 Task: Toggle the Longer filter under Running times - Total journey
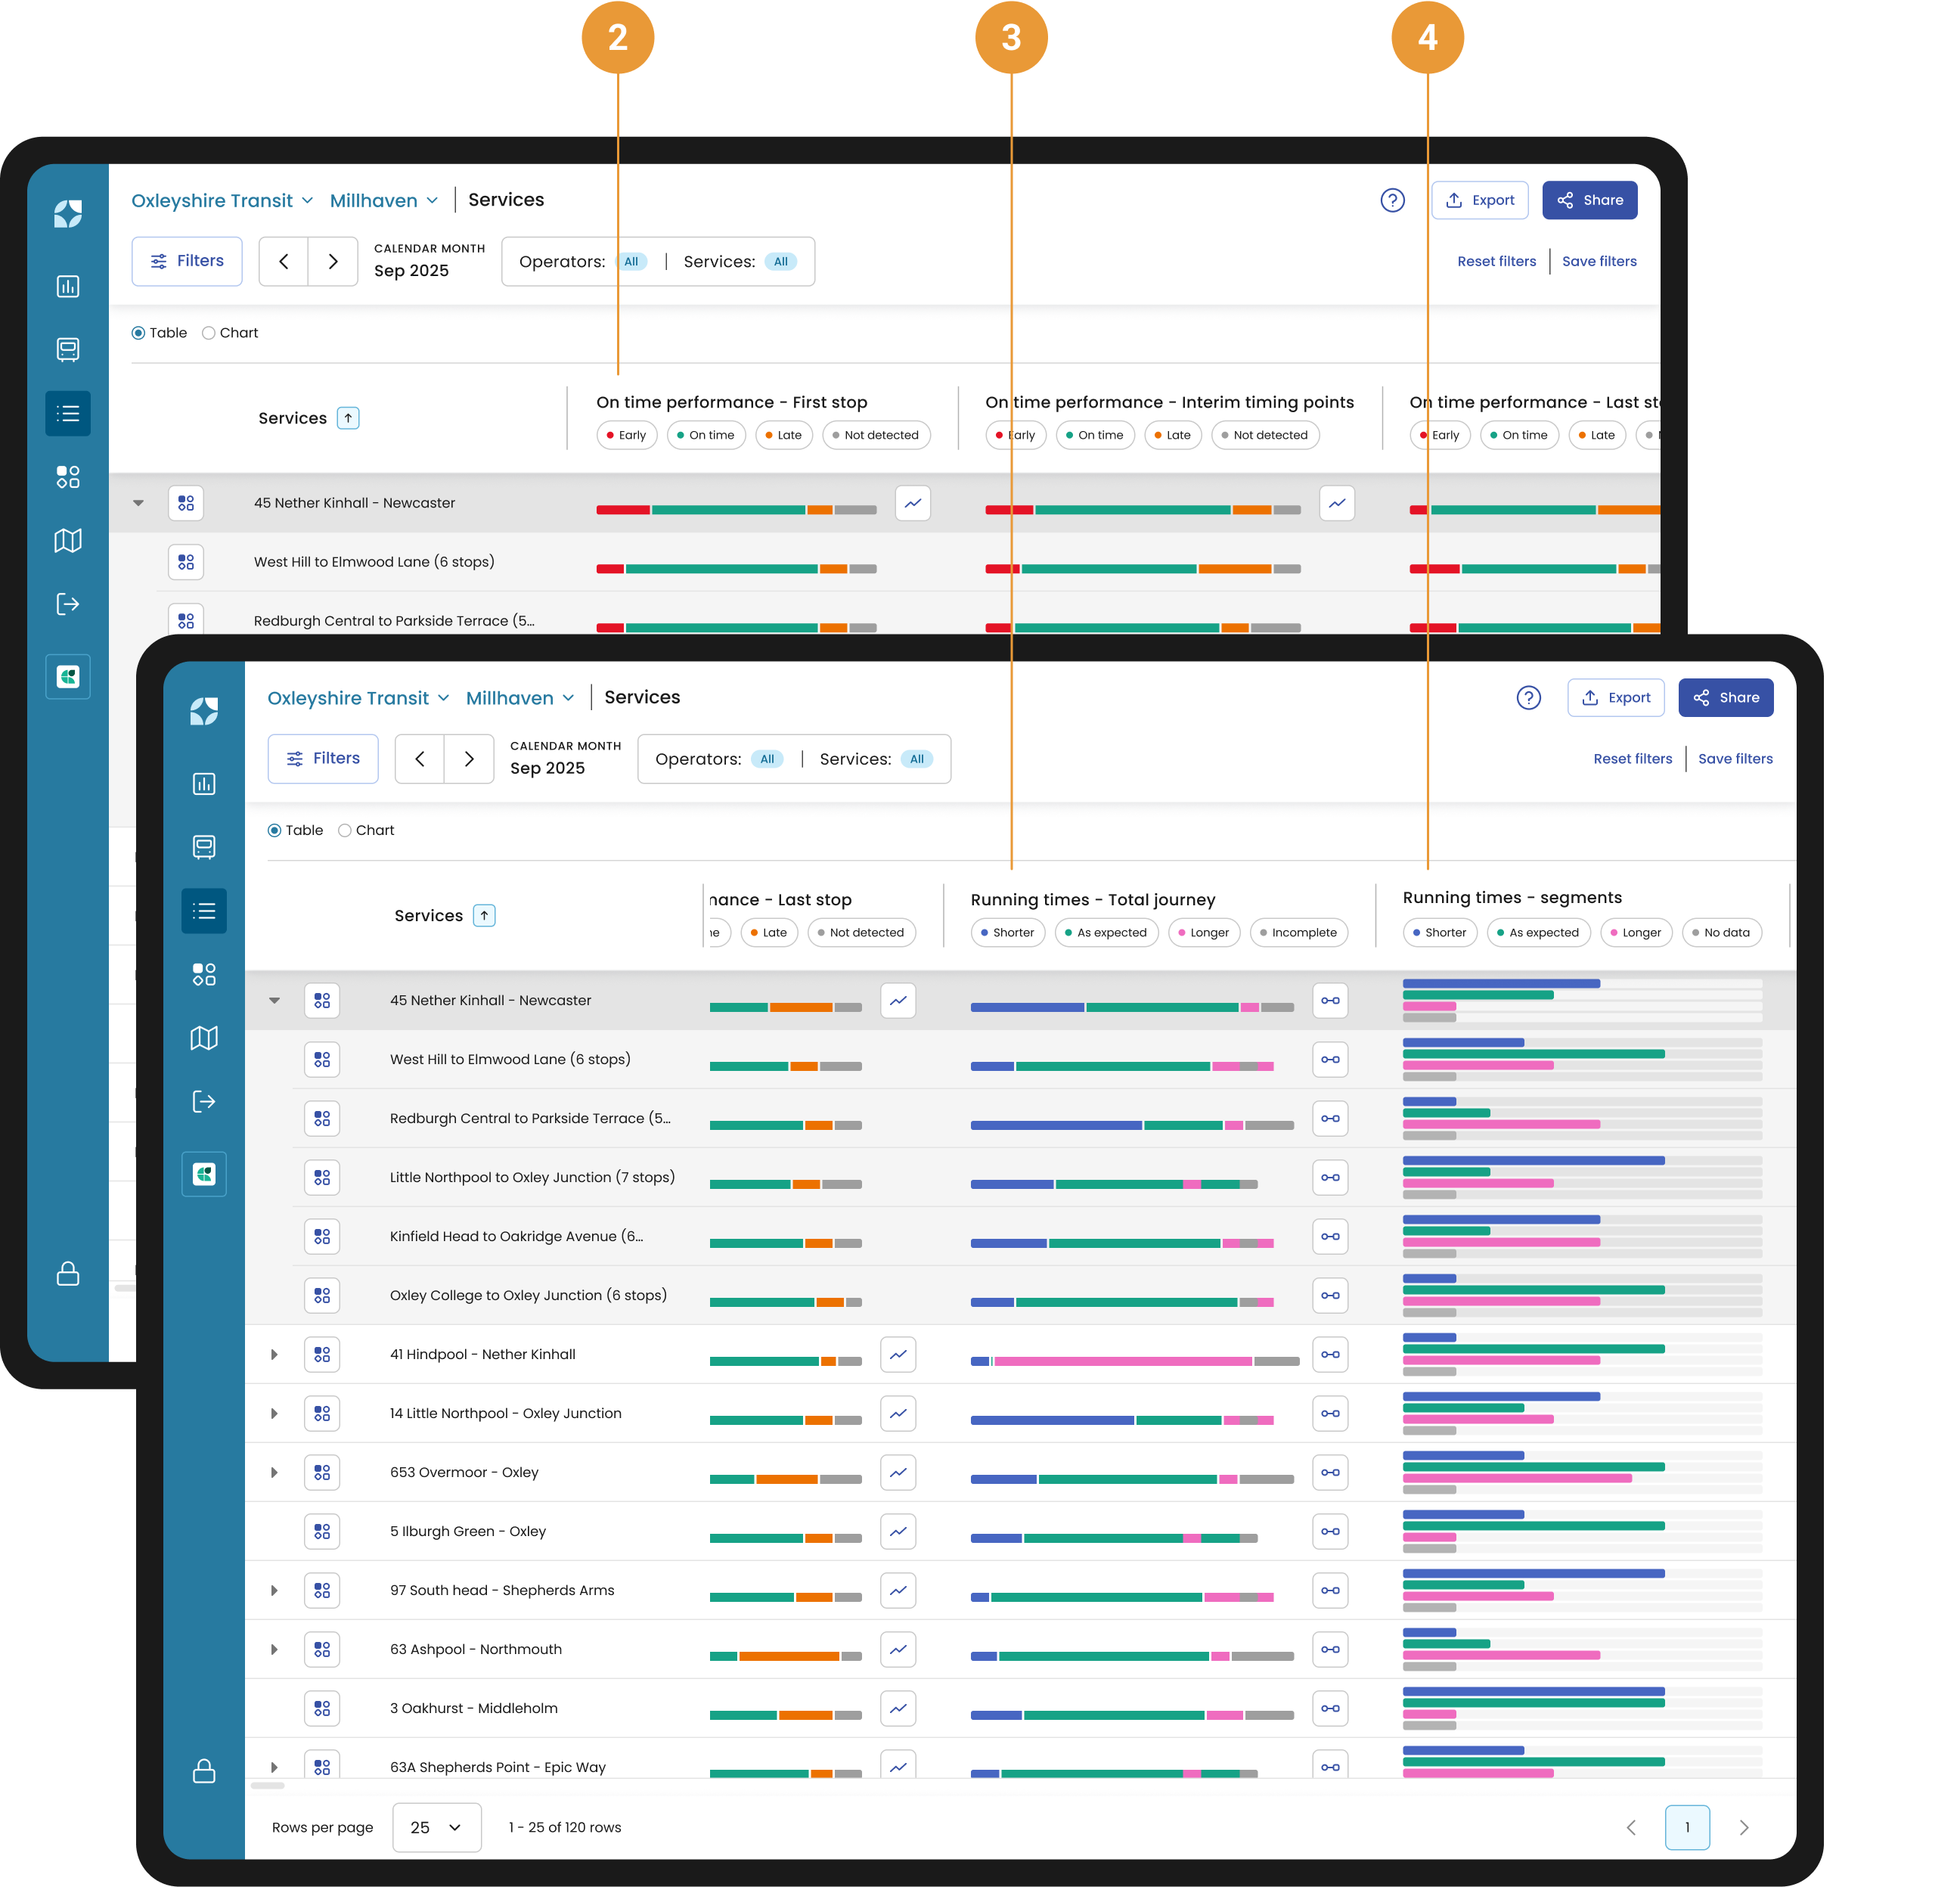1203,932
